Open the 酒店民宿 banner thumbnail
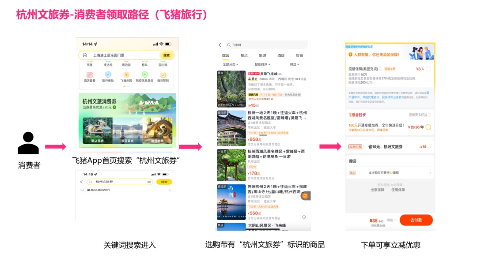This screenshot has width=477, height=265. point(97,131)
